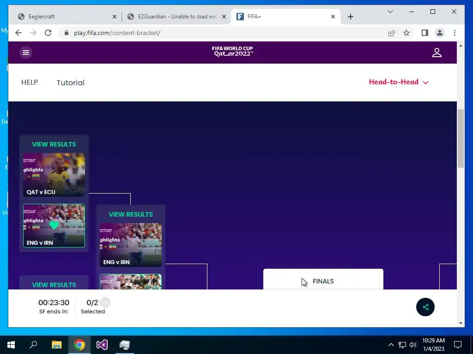Image resolution: width=473 pixels, height=354 pixels.
Task: Click the share button icon
Action: point(425,307)
